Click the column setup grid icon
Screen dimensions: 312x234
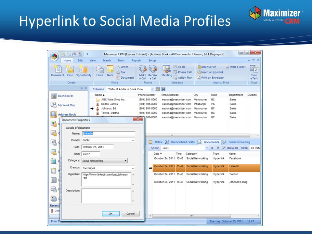coord(158,89)
